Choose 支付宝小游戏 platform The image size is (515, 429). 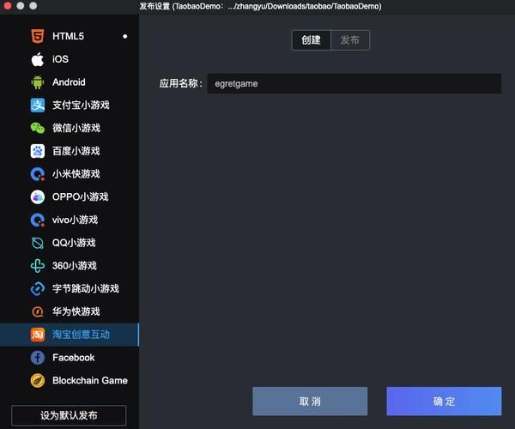(81, 105)
